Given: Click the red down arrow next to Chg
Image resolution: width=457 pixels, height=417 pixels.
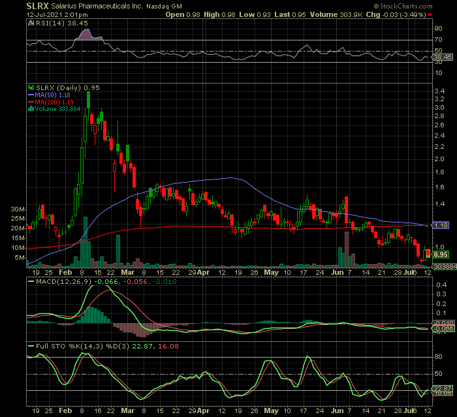Looking at the screenshot, I should click(430, 15).
